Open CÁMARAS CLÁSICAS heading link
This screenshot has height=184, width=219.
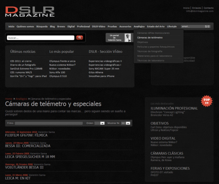167,154
